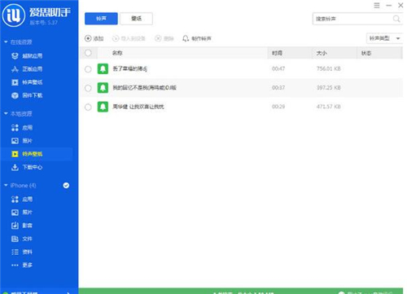
Task: Click the 00:29 duration cell
Action: (x=278, y=107)
